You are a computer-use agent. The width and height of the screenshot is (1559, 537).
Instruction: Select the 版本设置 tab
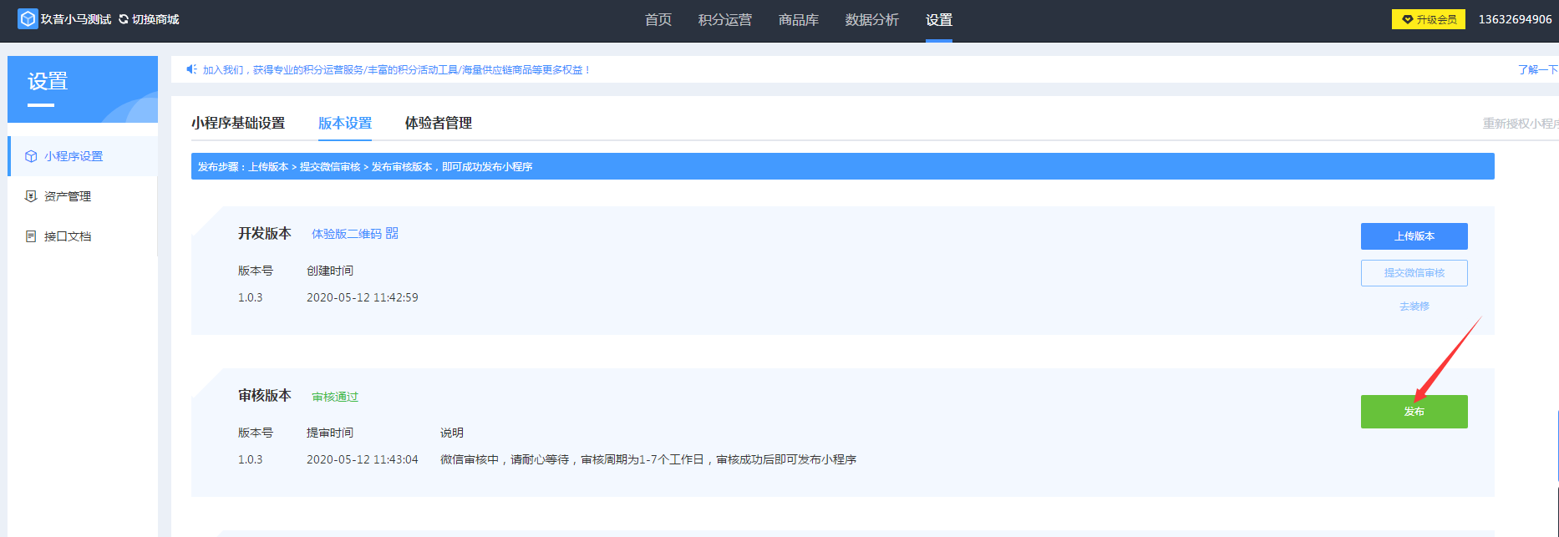pyautogui.click(x=345, y=123)
